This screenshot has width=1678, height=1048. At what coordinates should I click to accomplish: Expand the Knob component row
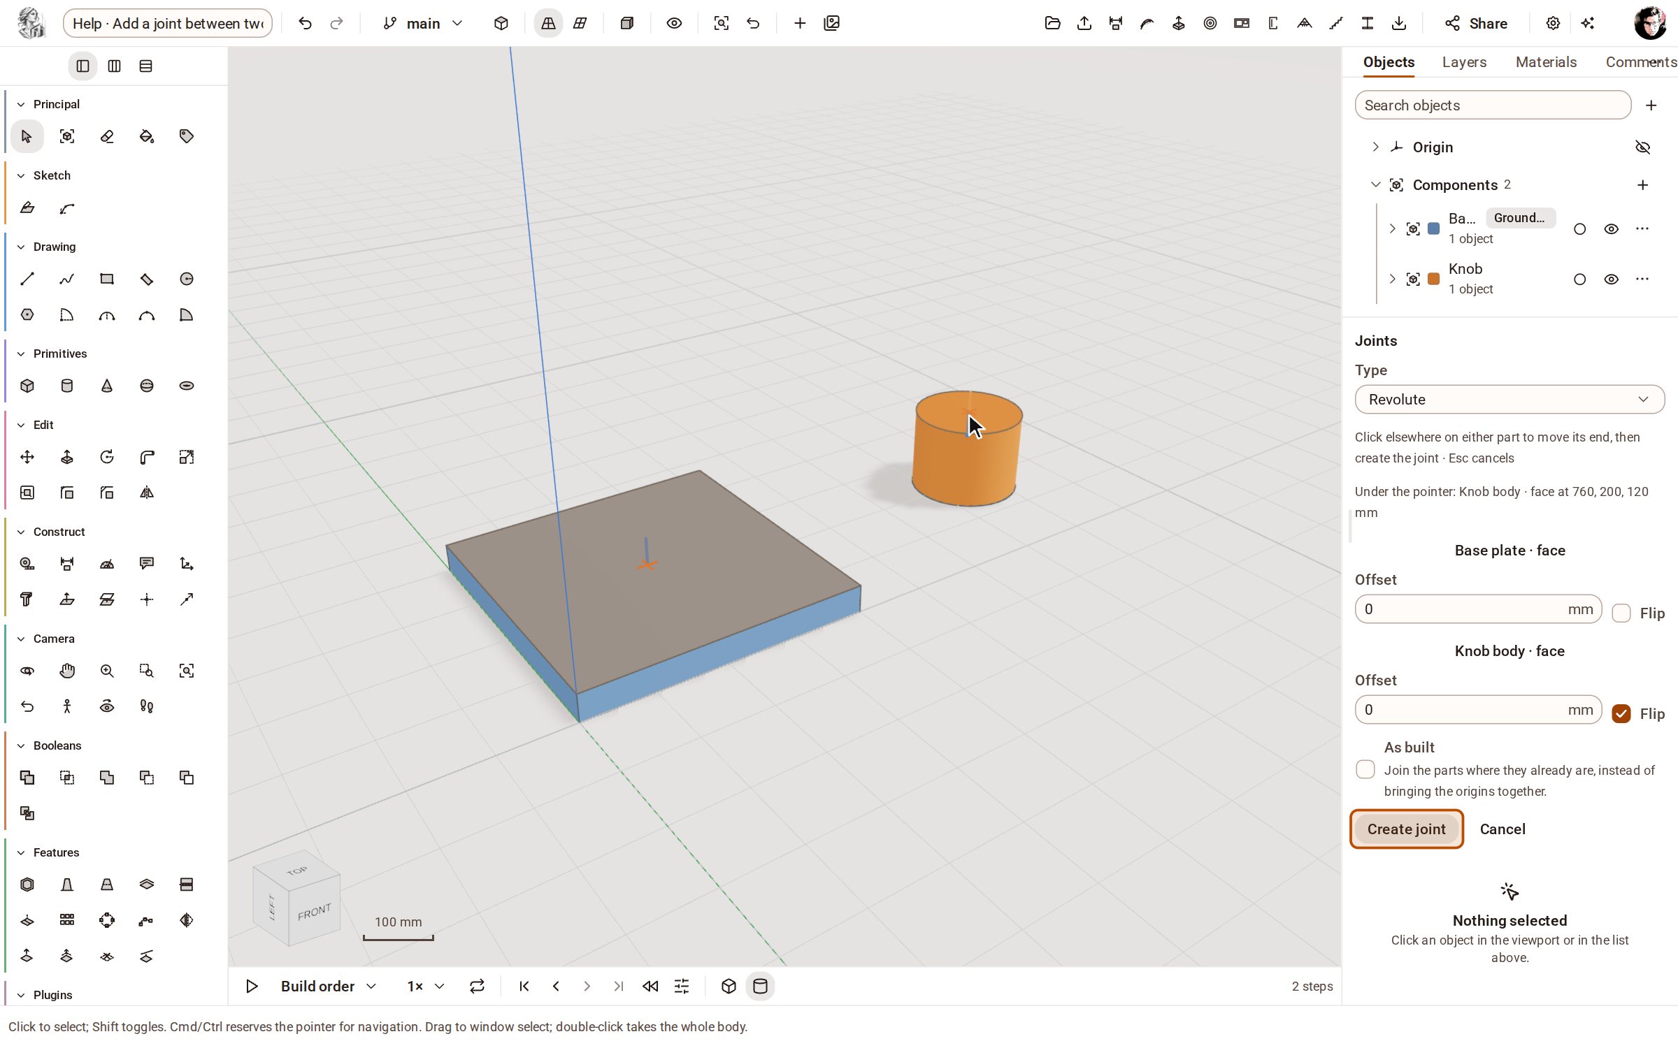[1392, 279]
